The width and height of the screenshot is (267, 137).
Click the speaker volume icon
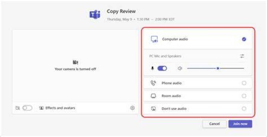(180, 68)
